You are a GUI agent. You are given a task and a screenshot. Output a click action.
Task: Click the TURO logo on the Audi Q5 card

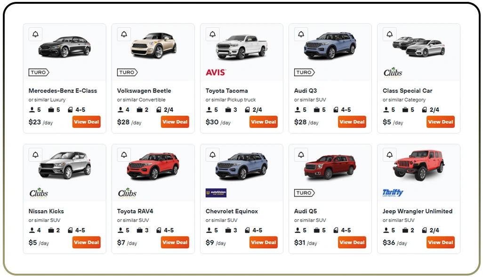click(x=304, y=193)
